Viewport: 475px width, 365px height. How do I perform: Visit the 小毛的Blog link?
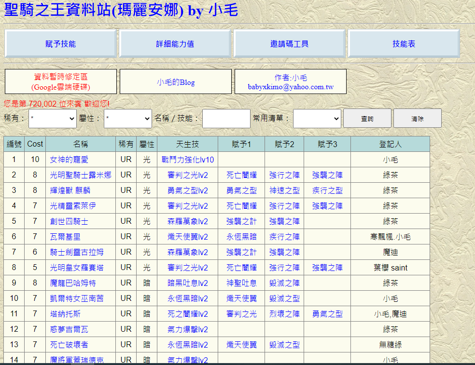pos(176,82)
